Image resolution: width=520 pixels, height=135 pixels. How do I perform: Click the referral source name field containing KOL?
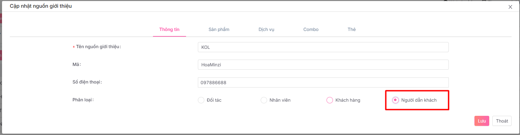323,47
